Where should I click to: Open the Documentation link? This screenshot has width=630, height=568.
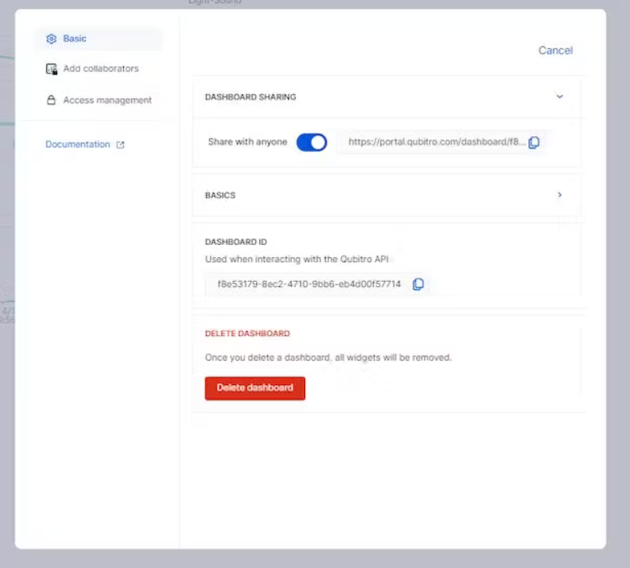pyautogui.click(x=78, y=144)
